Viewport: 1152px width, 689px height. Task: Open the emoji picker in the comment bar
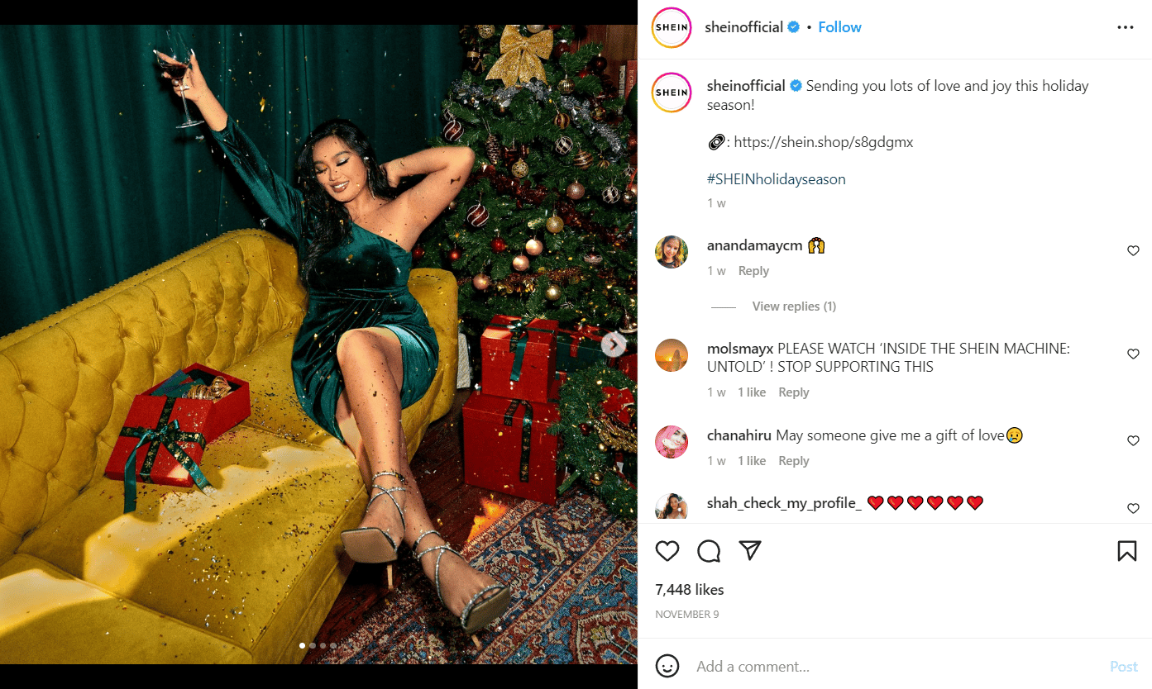click(667, 666)
